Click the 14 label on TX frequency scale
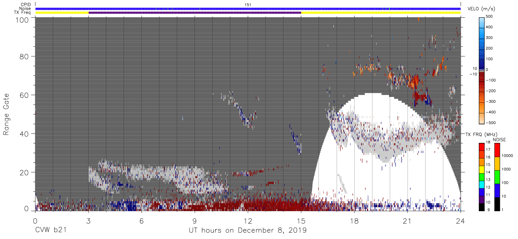 click(x=488, y=172)
